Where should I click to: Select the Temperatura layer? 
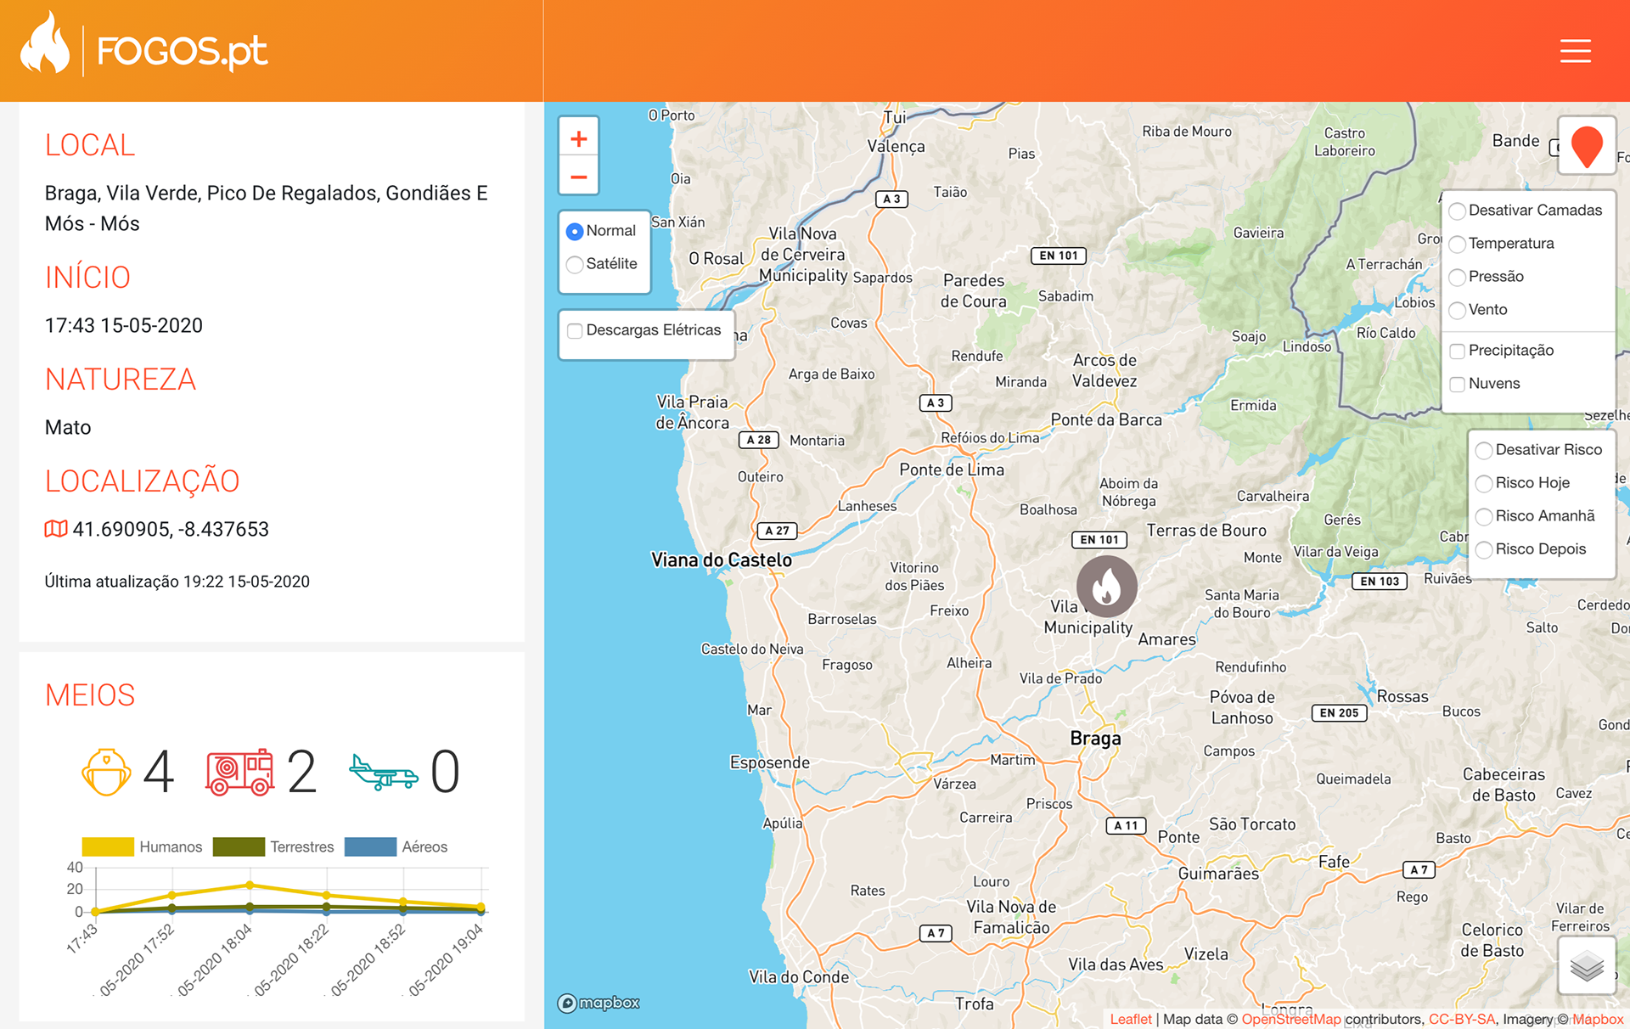click(x=1458, y=244)
